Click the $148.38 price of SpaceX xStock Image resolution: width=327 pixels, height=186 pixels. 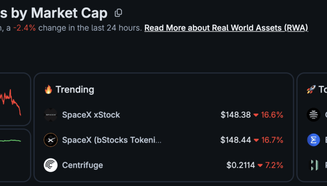[236, 115]
